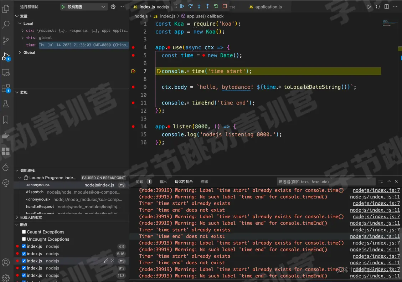Open the Testing flask view
The height and width of the screenshot is (282, 402).
pyautogui.click(x=6, y=104)
